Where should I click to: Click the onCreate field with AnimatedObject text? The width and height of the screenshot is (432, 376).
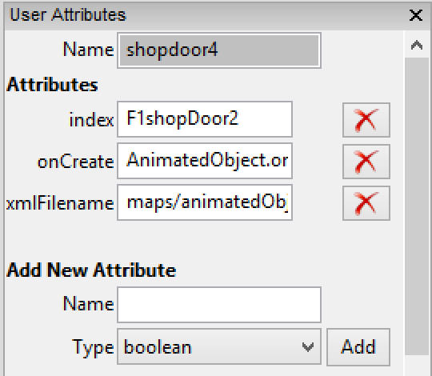click(x=205, y=161)
